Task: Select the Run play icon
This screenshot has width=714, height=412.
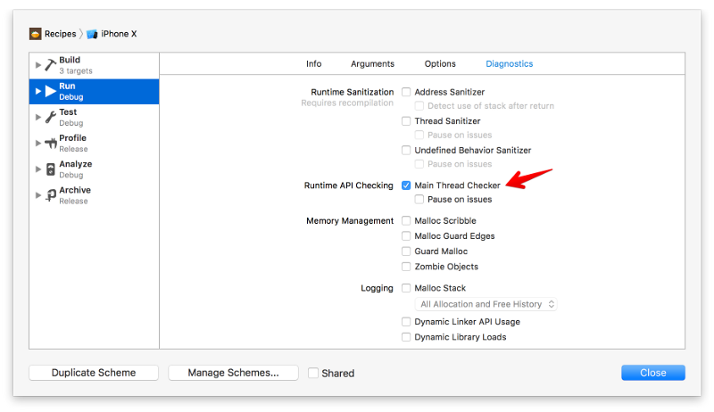Action: point(51,91)
